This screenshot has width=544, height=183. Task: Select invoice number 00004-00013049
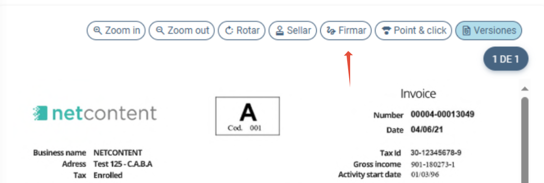[x=443, y=114]
